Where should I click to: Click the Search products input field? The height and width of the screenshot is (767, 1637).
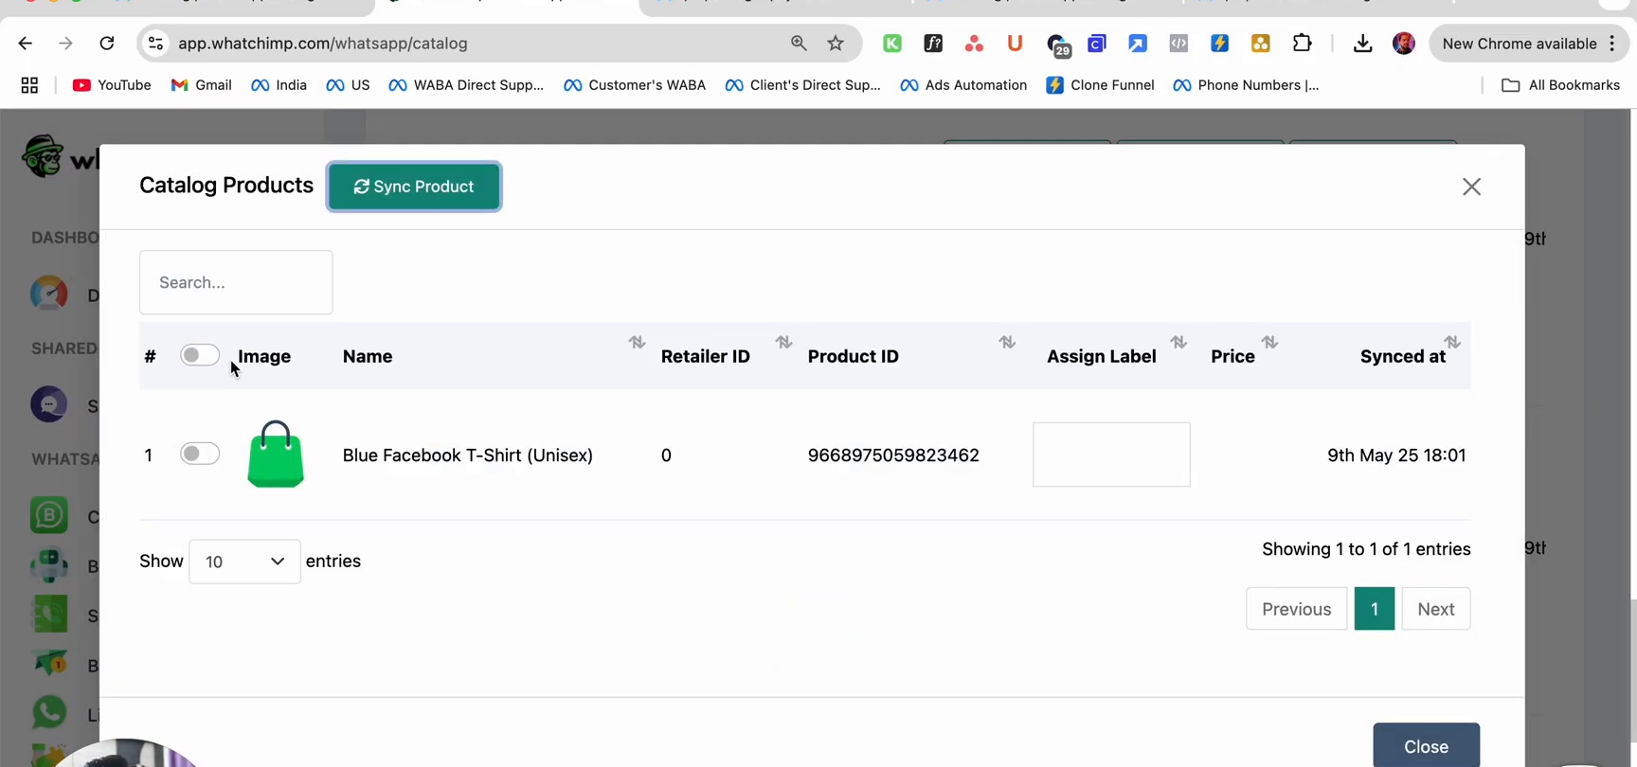point(236,282)
